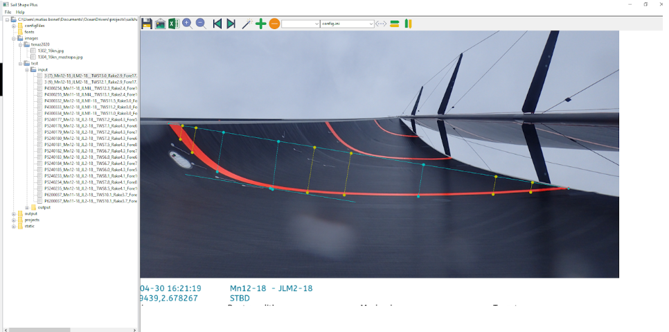Screen dimensions: 669x332
Task: Click the green and yellow vertical bars icon
Action: 408,24
